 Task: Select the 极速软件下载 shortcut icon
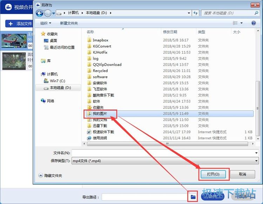coord(89,132)
